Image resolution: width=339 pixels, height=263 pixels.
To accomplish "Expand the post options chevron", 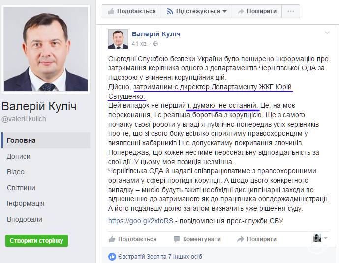I will [x=327, y=33].
